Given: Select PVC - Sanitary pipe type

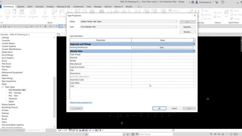Looking at the screenshot, I should click(x=15, y=93).
